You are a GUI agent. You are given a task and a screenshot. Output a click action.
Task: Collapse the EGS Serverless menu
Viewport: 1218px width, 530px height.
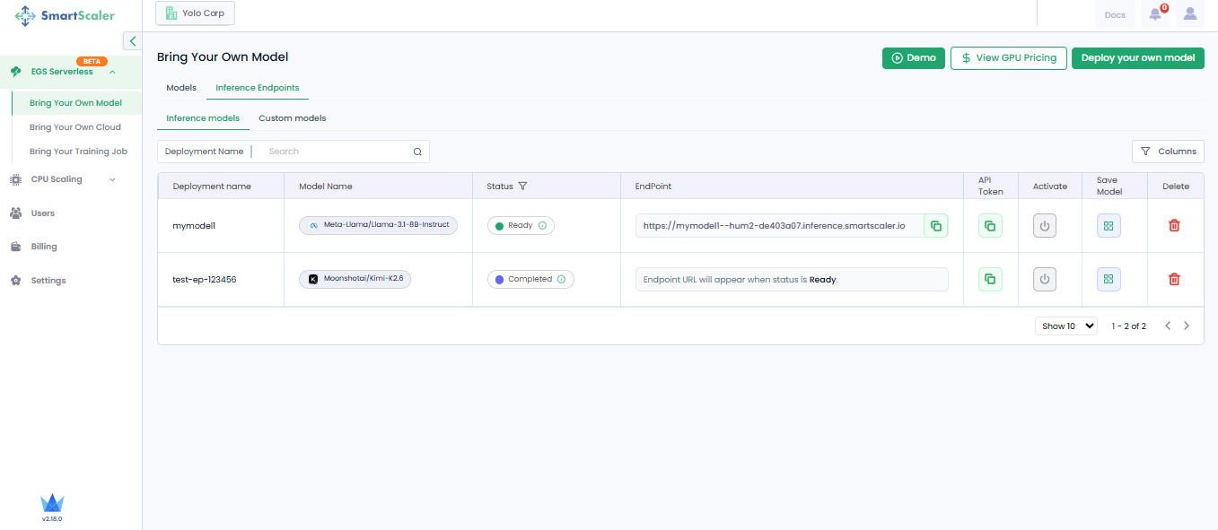(112, 72)
